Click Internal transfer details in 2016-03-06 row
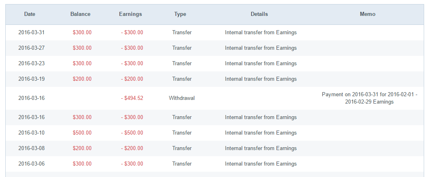Image resolution: width=427 pixels, height=177 pixels. click(261, 164)
